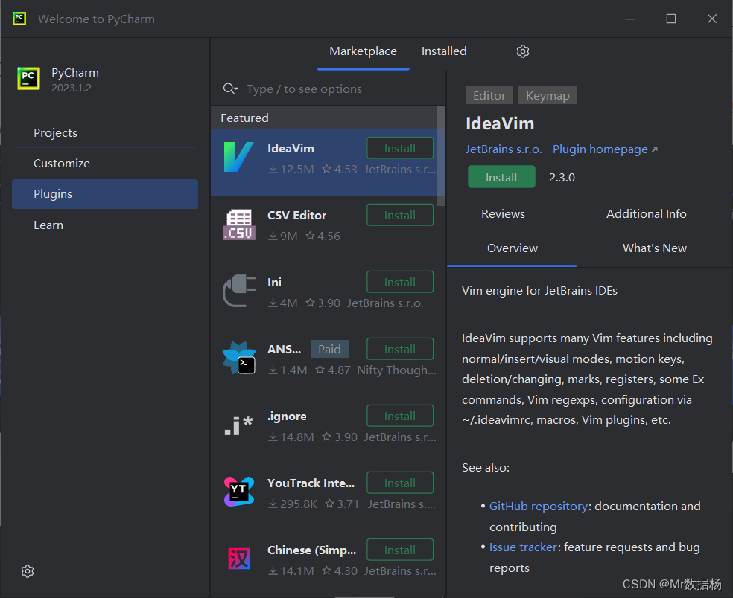Click the CSV Editor plugin icon
Viewport: 733px width, 598px height.
(239, 225)
